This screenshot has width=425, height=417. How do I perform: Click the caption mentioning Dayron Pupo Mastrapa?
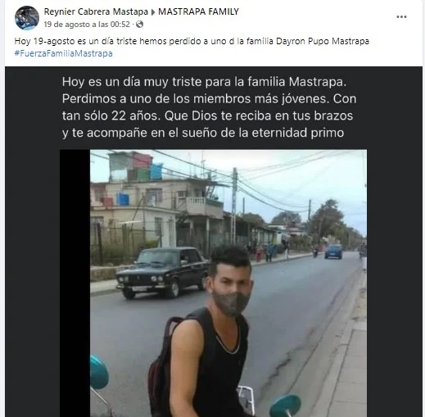pyautogui.click(x=192, y=42)
